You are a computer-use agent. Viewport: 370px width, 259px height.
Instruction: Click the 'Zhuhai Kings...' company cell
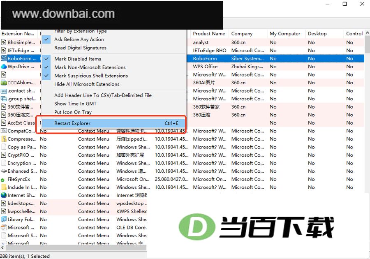click(x=247, y=67)
